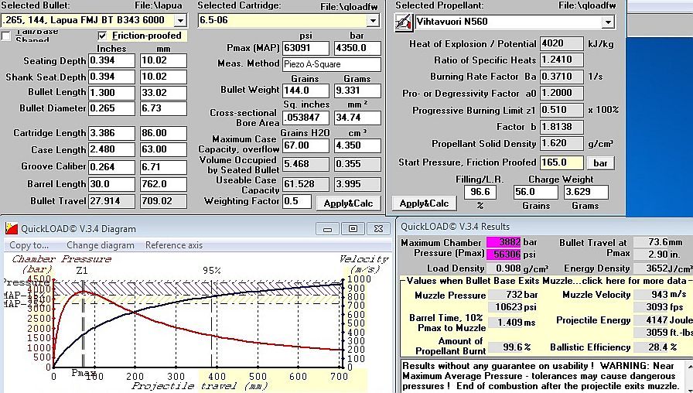This screenshot has width=693, height=393.
Task: Click the Seating Depth inches field
Action: pos(111,60)
